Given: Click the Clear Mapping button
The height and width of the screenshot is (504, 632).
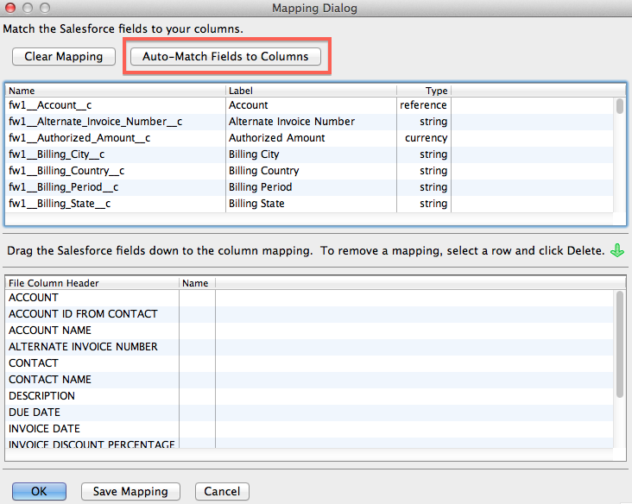Looking at the screenshot, I should (x=64, y=56).
